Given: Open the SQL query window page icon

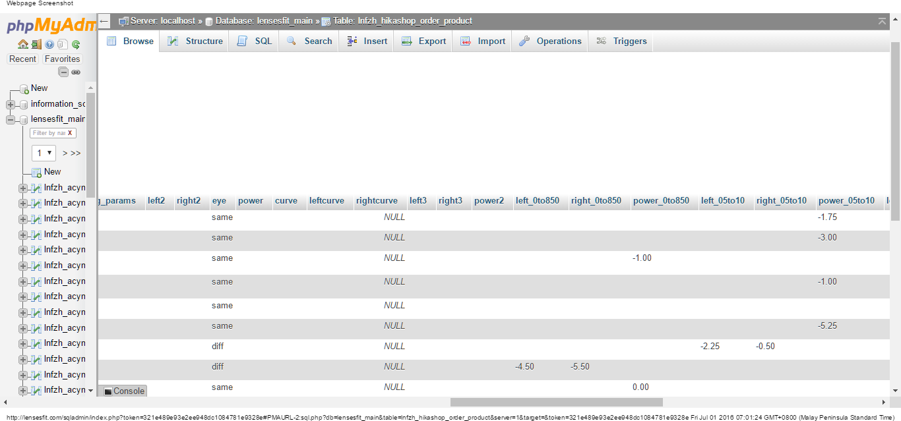Looking at the screenshot, I should pyautogui.click(x=63, y=44).
